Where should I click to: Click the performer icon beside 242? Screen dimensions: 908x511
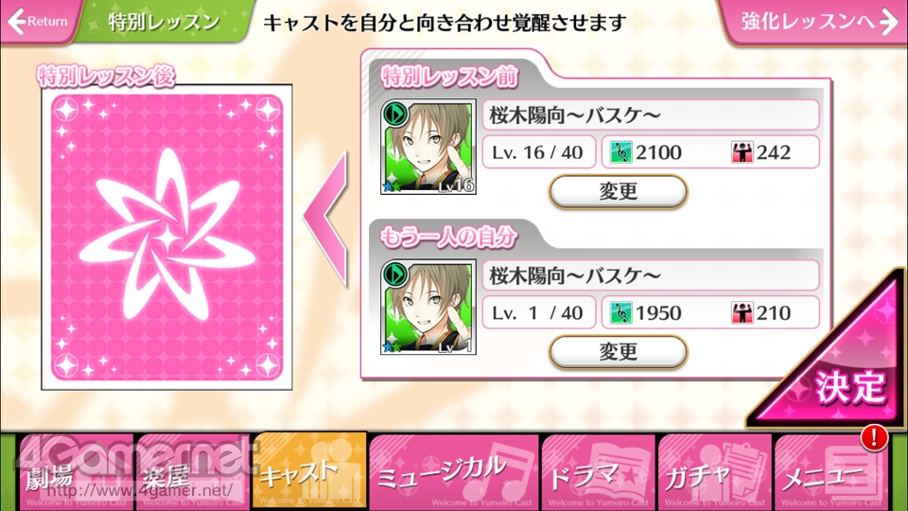pyautogui.click(x=742, y=152)
